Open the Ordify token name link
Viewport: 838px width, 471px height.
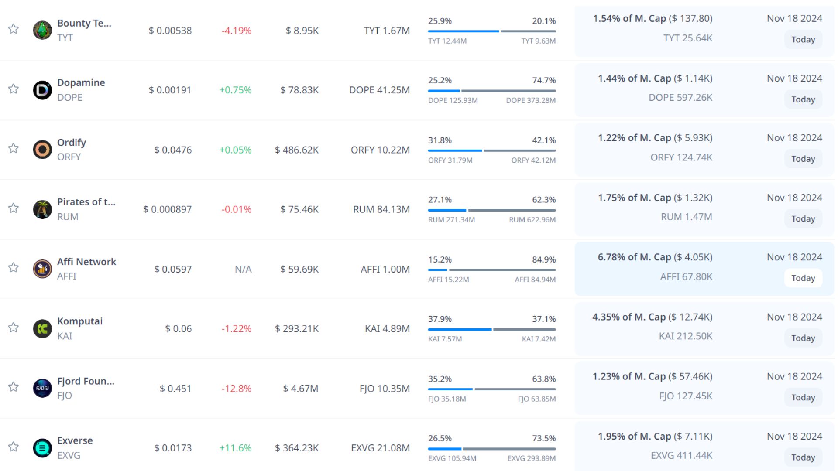(x=72, y=143)
